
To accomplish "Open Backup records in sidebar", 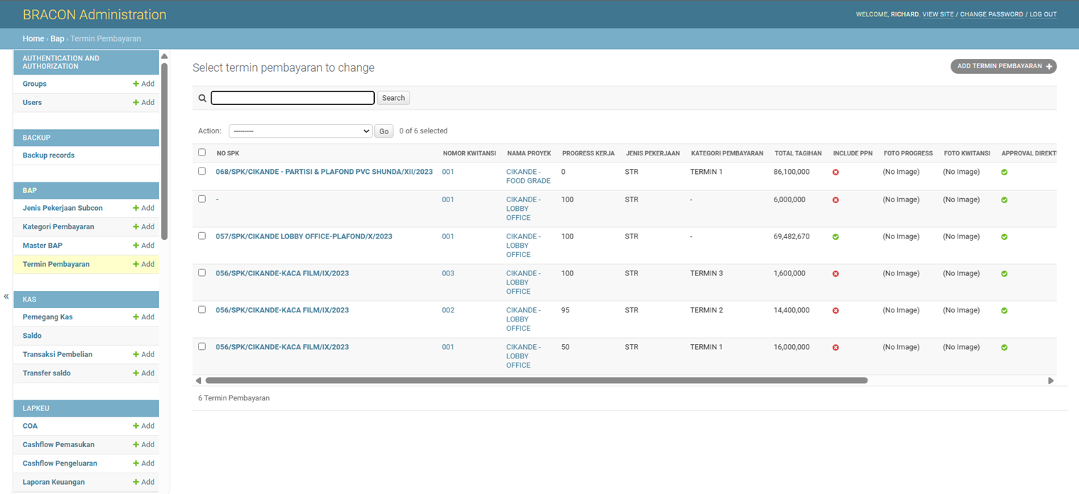I will (x=48, y=155).
